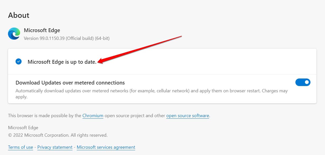Viewport: 325px width, 155px height.
Task: Open the Chromium project link
Action: [x=93, y=116]
